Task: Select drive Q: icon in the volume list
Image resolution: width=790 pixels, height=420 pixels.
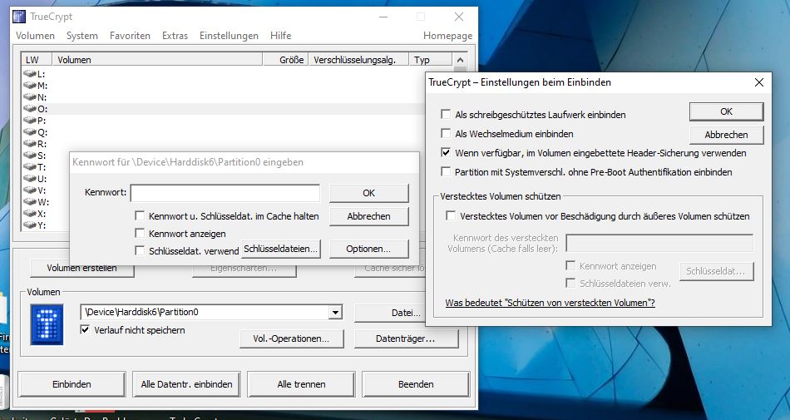Action: click(30, 132)
